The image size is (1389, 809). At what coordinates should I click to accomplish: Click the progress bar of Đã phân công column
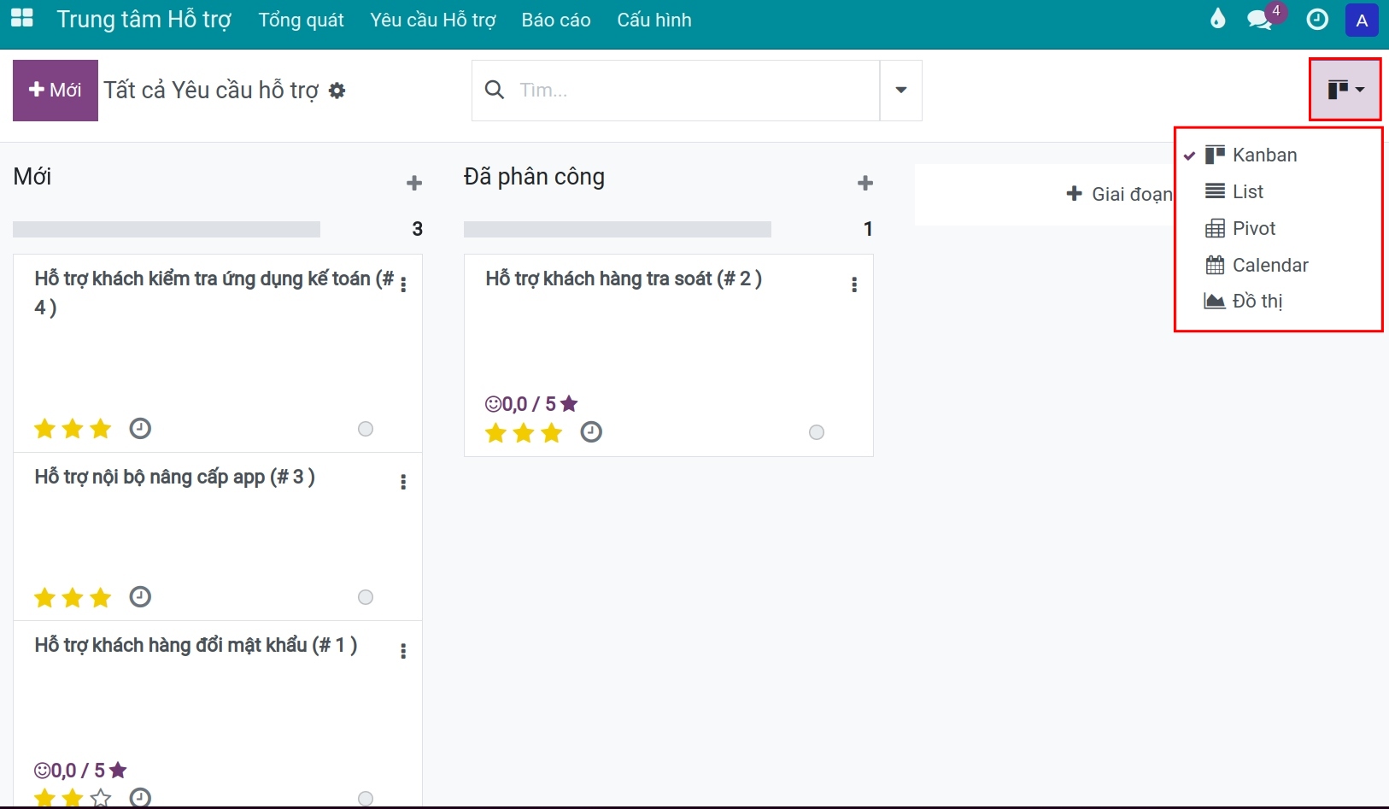618,229
